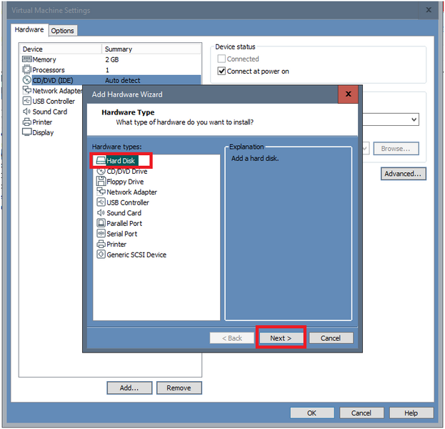Choose the Parallel Port icon
This screenshot has width=445, height=429.
(101, 223)
